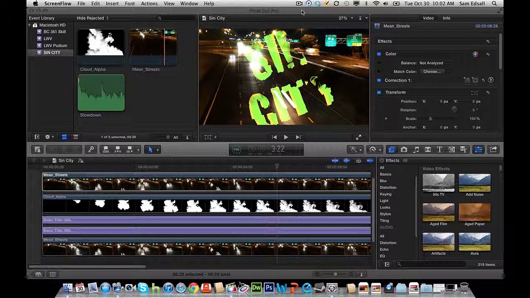Screen dimensions: 530x298
Task: Reset the Effects section arrow
Action: tap(488, 41)
